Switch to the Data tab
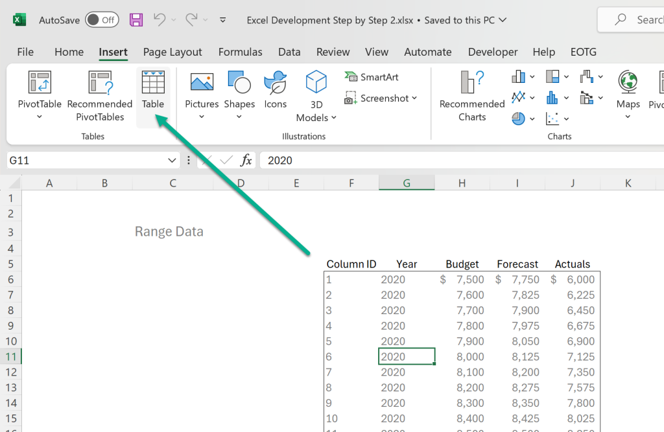664x432 pixels. click(x=289, y=52)
